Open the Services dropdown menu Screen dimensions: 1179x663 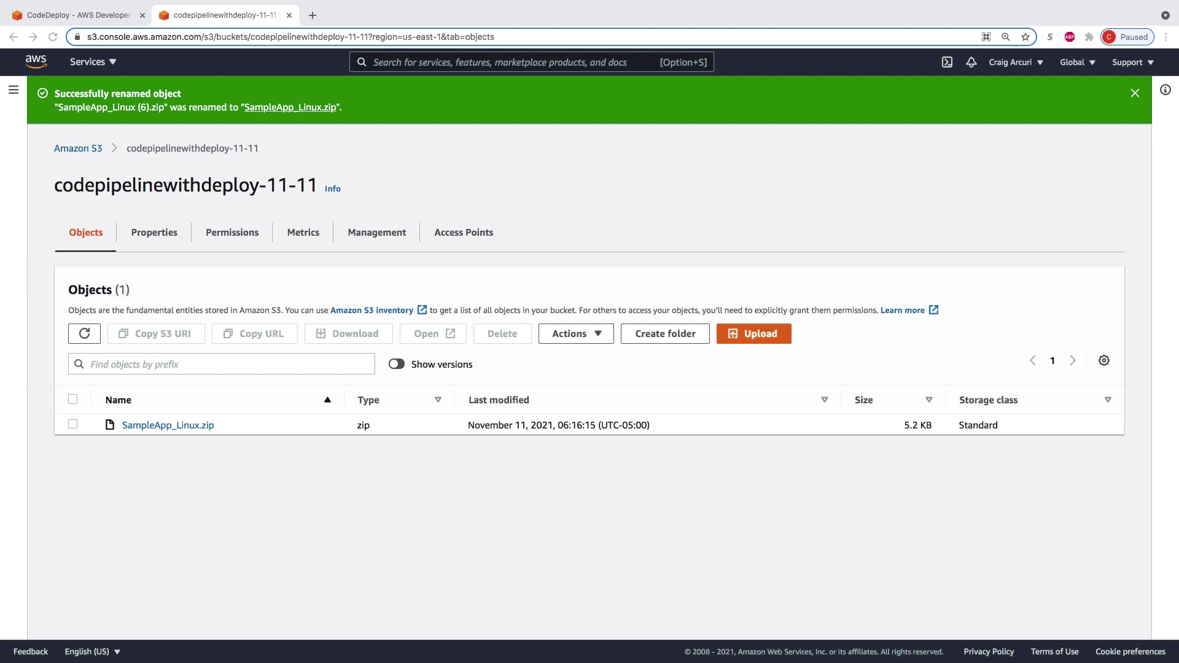coord(93,62)
